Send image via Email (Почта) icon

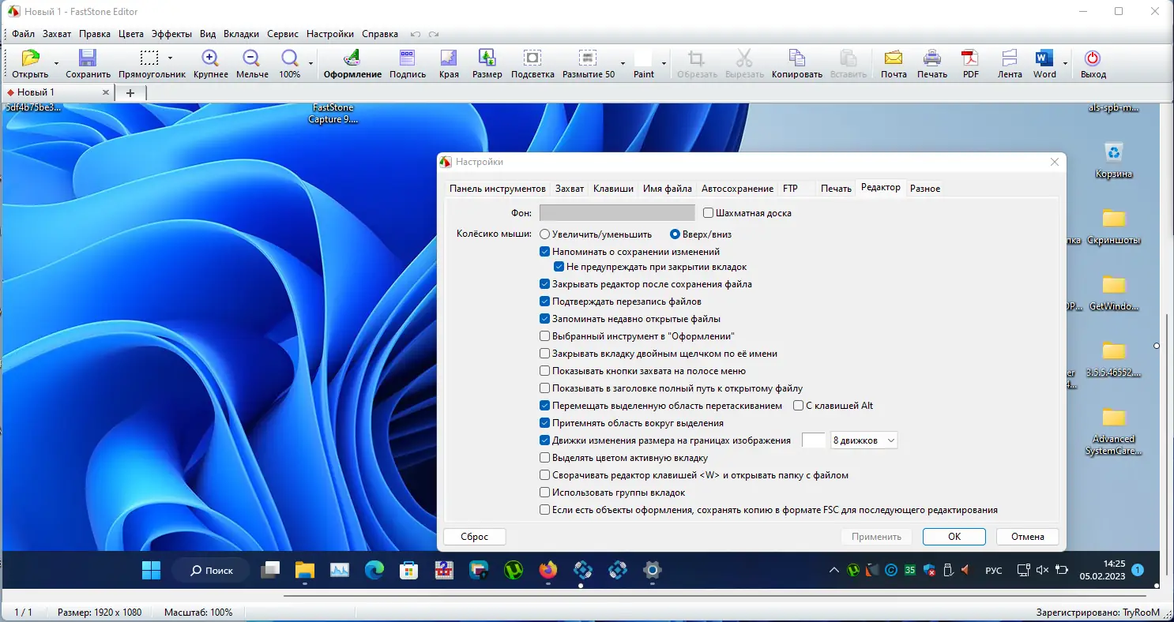pyautogui.click(x=894, y=58)
